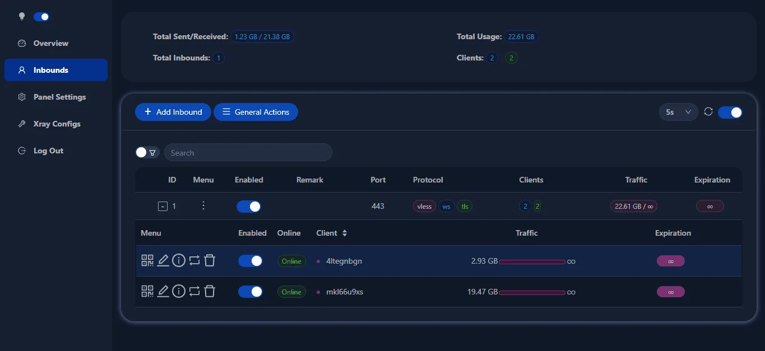
Task: Click traffic bar for client 4ltegnbgn
Action: click(532, 261)
